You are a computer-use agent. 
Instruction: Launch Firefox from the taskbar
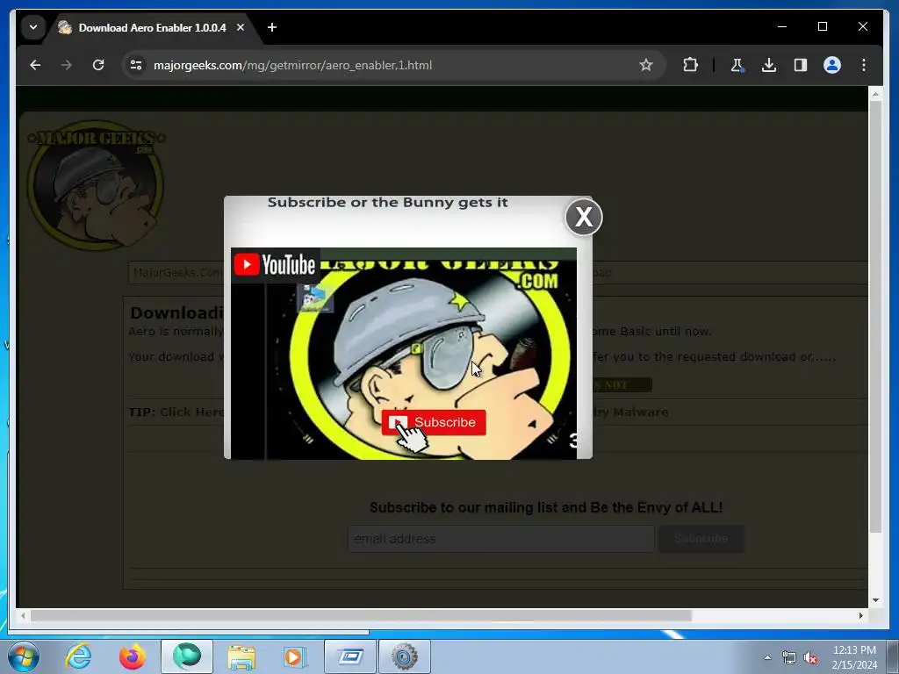pos(133,656)
